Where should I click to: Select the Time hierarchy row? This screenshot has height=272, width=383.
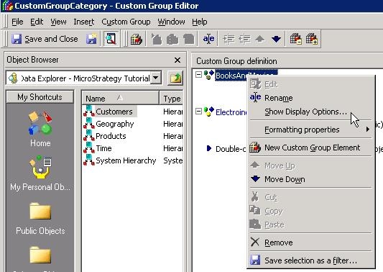[x=133, y=148]
